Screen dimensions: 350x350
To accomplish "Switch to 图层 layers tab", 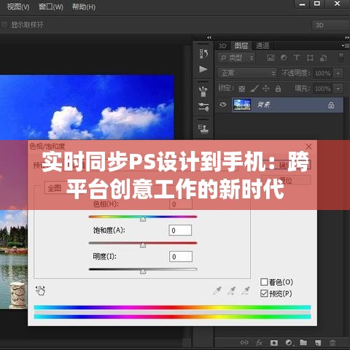I will (241, 45).
